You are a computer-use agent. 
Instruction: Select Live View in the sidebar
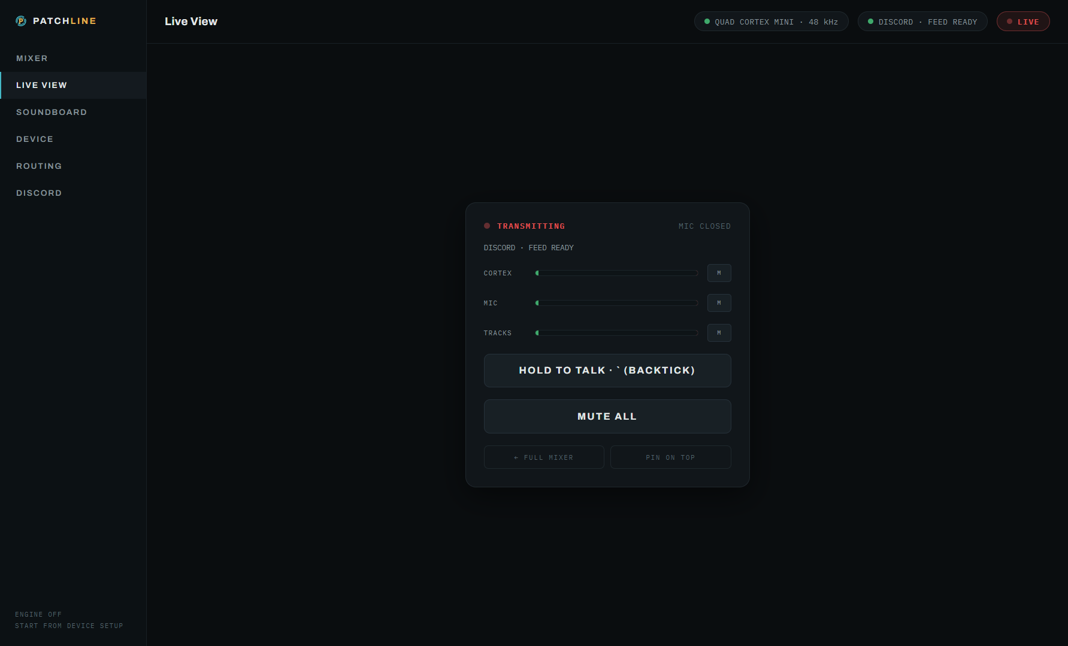coord(73,85)
